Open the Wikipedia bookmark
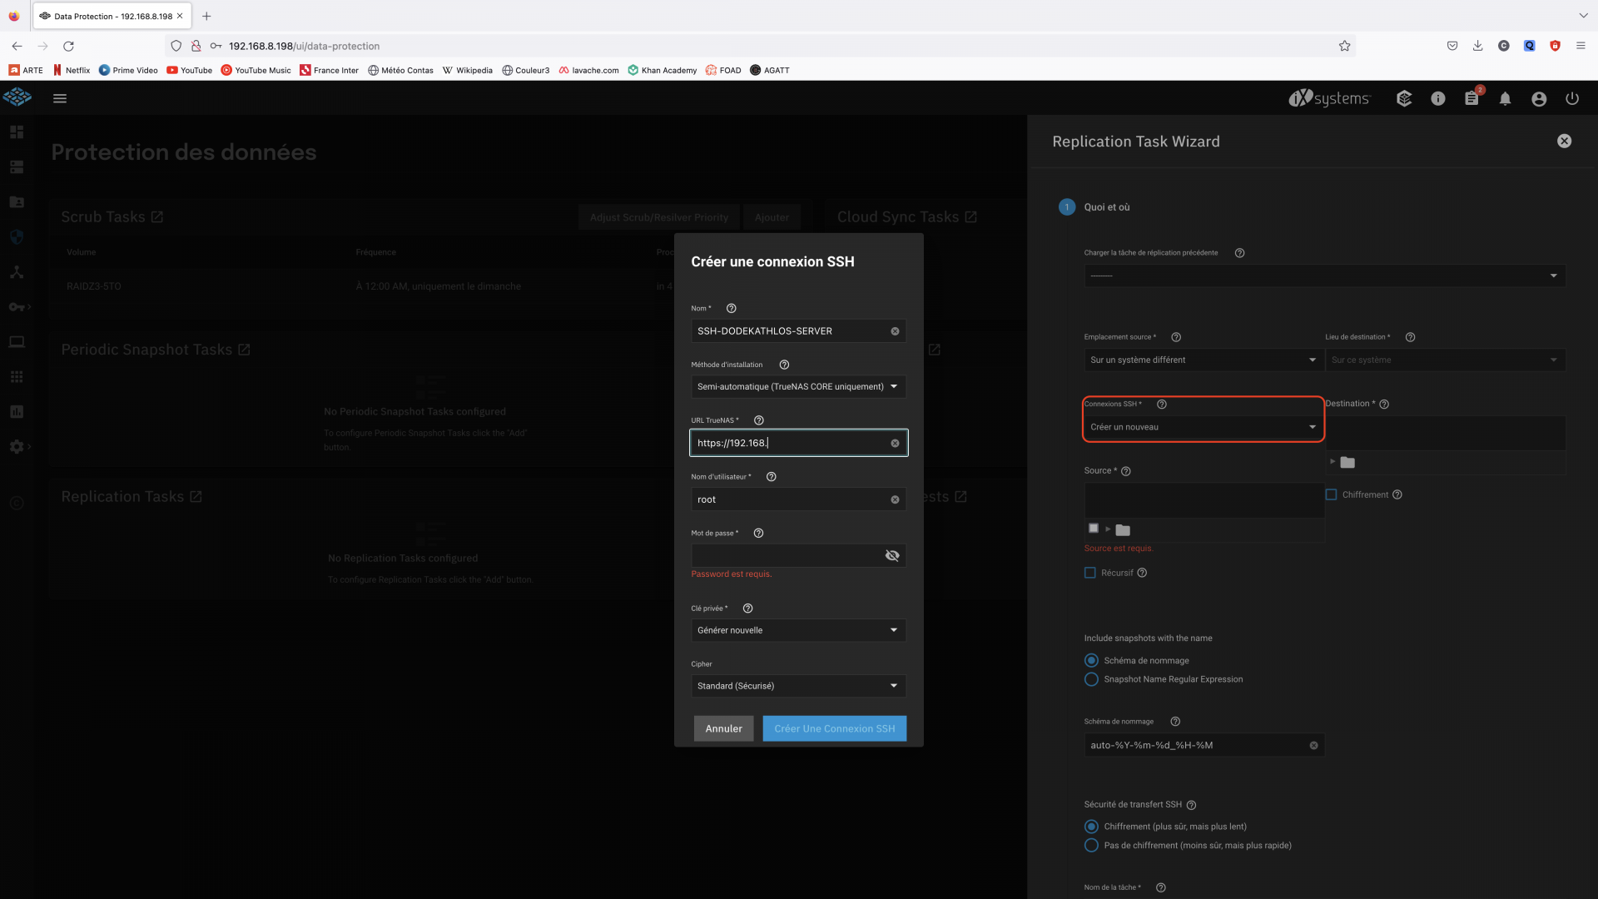The height and width of the screenshot is (899, 1598). pyautogui.click(x=467, y=70)
